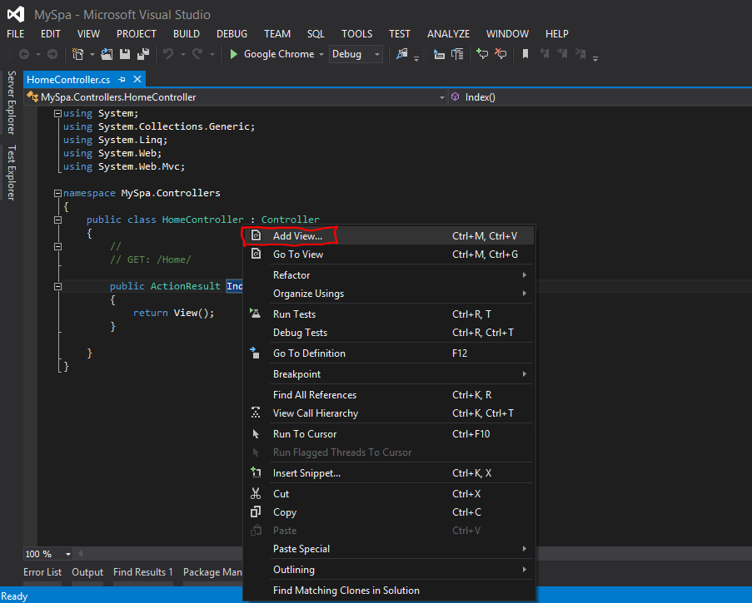This screenshot has width=752, height=603.
Task: Redo the last undone edit
Action: 195,53
